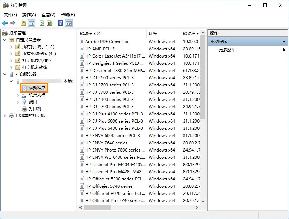Expand the 打印机未就绪 node
289x219 pixels.
click(11, 67)
